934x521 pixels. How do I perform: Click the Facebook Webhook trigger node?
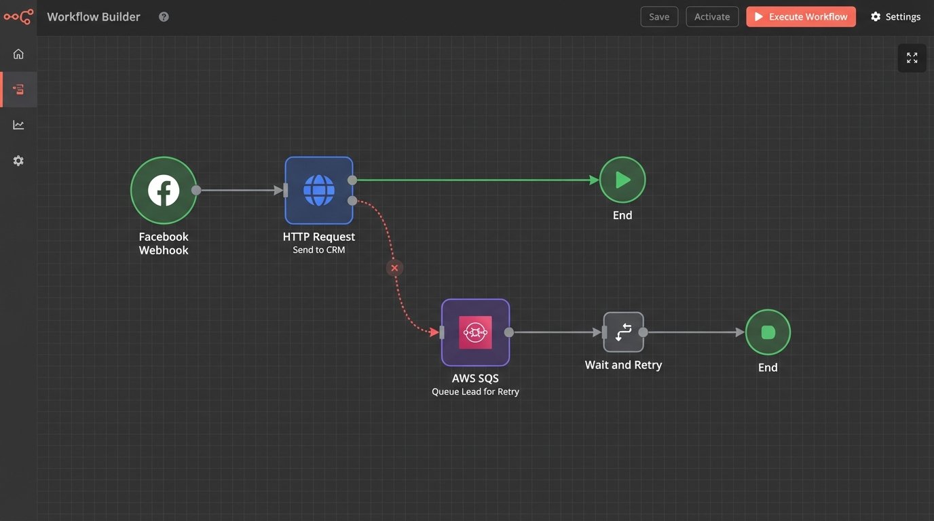tap(164, 191)
